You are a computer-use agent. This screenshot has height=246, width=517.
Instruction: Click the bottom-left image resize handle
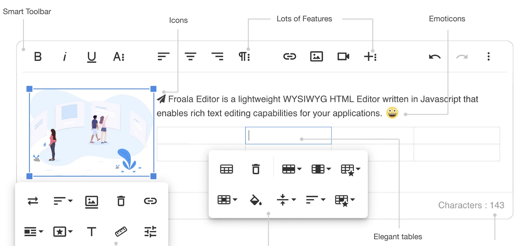pyautogui.click(x=29, y=176)
